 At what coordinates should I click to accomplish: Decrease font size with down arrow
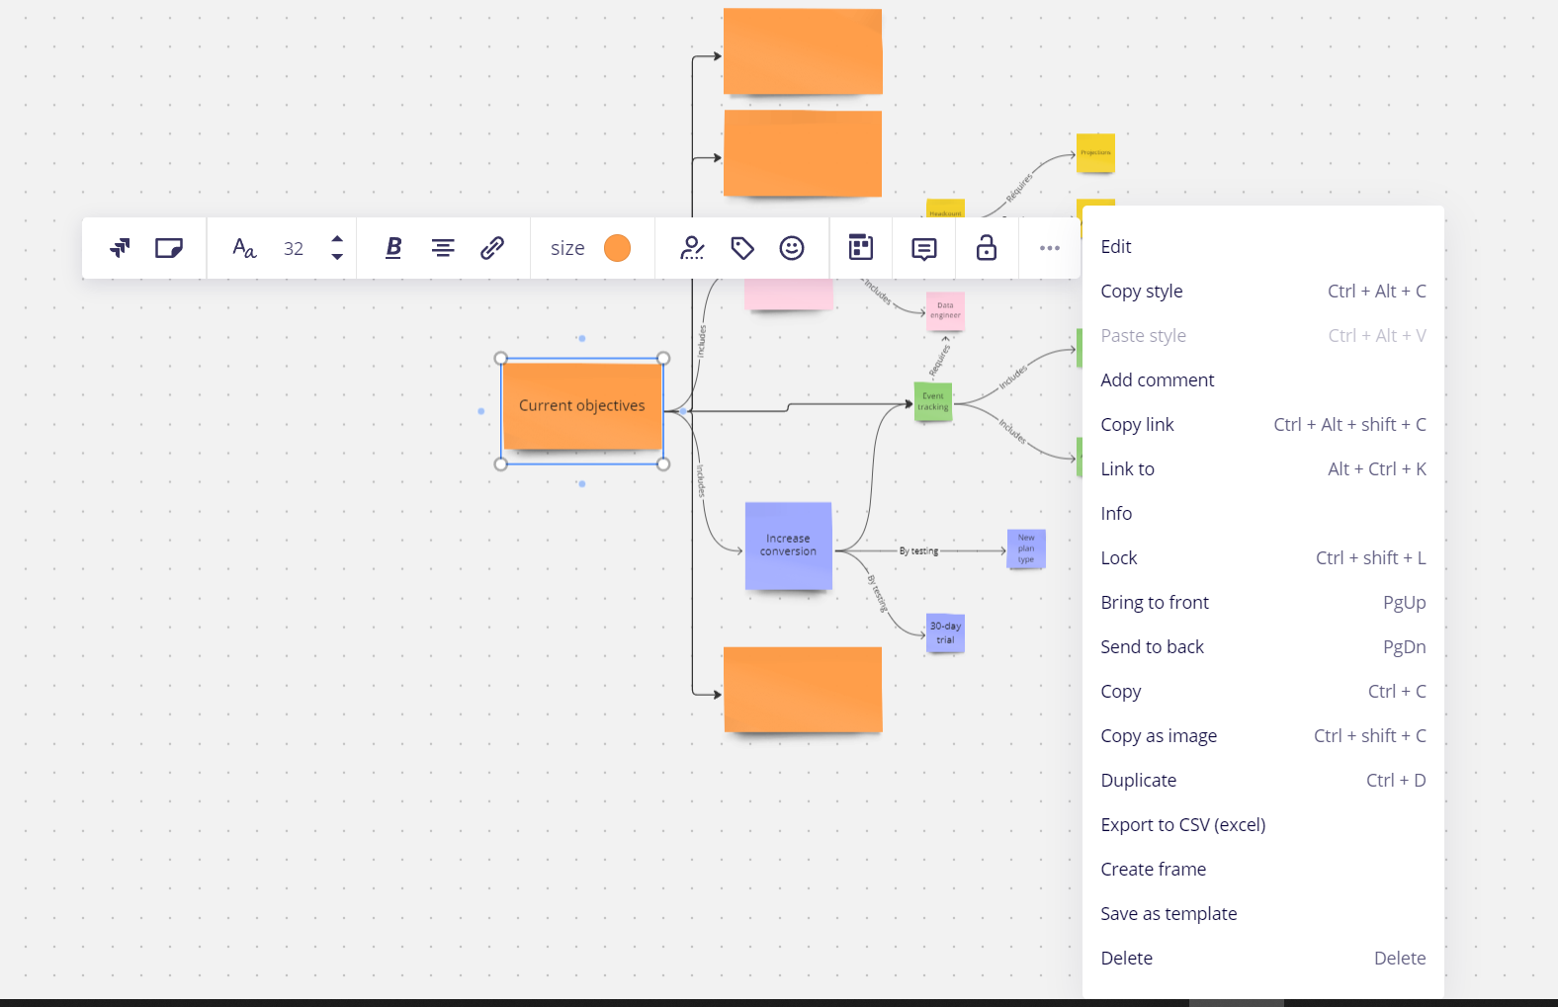[337, 257]
